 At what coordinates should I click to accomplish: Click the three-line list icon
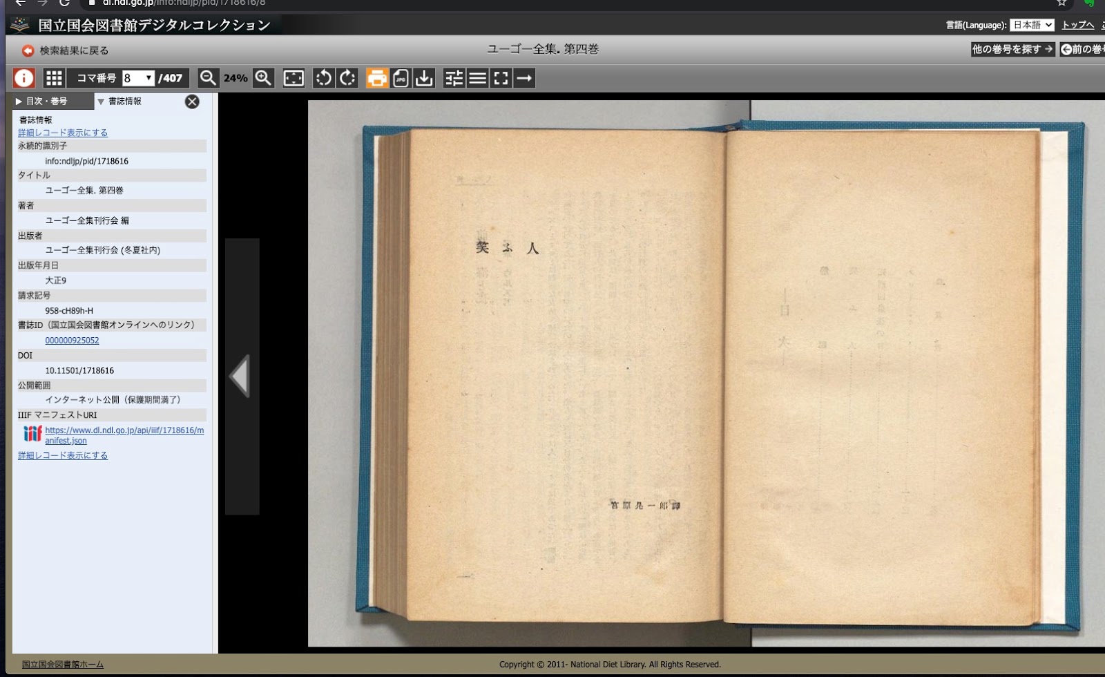pos(477,78)
